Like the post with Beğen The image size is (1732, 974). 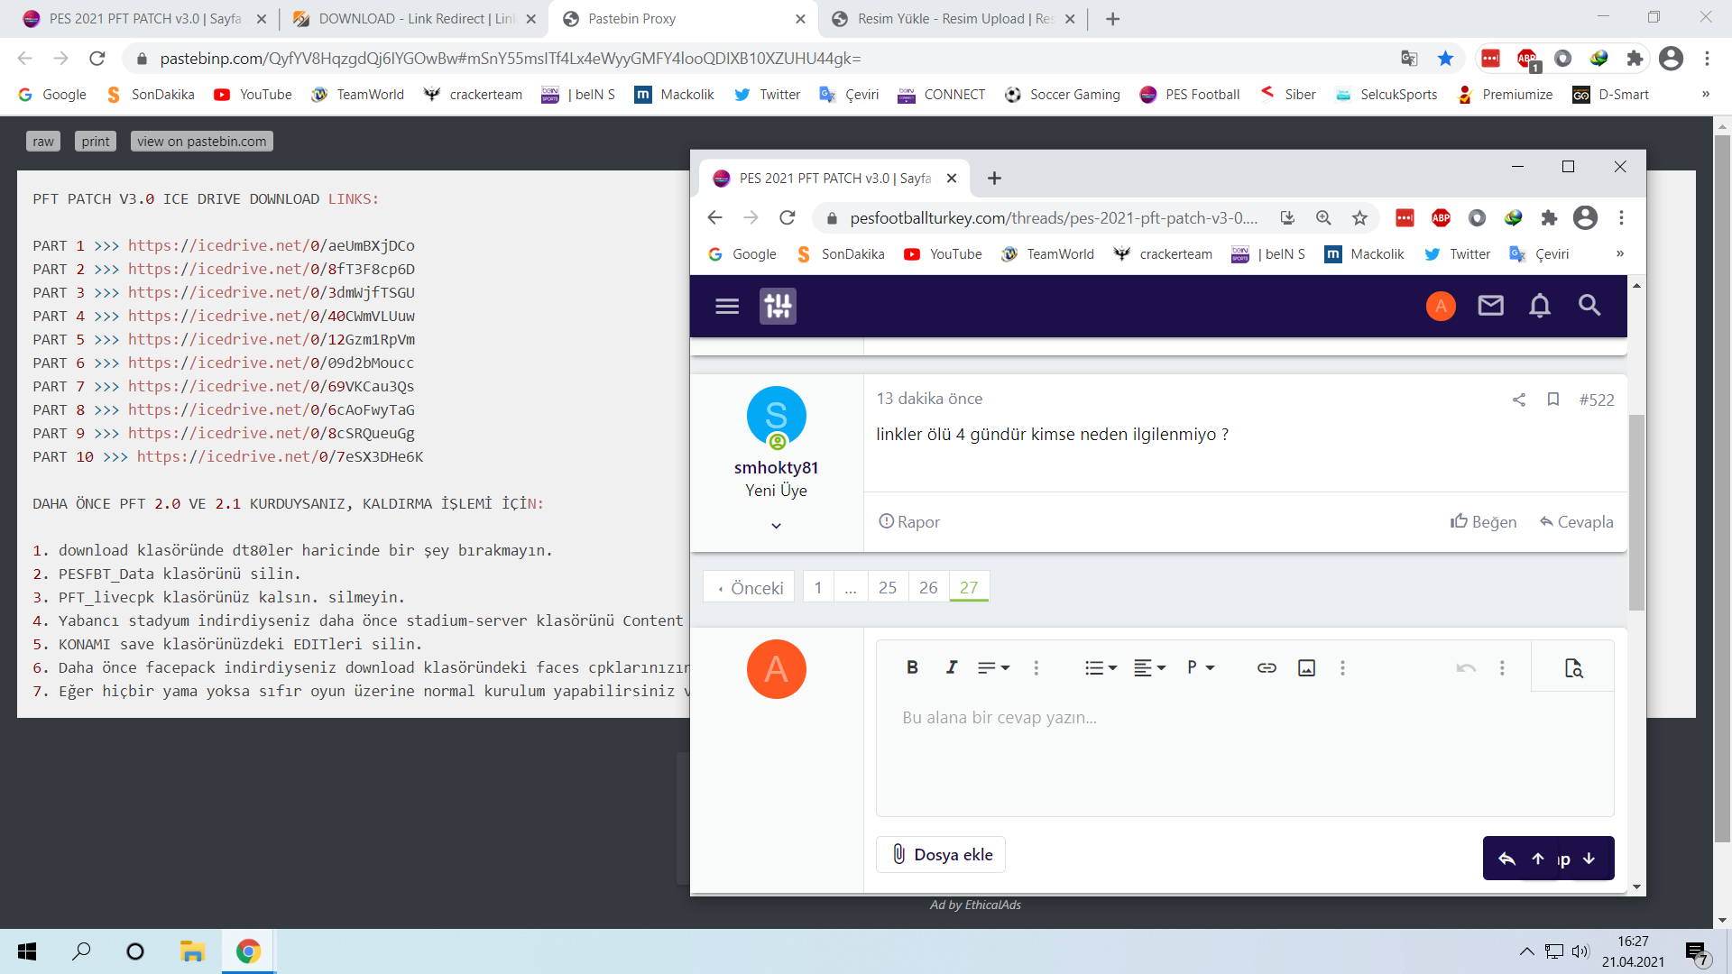[x=1483, y=522]
